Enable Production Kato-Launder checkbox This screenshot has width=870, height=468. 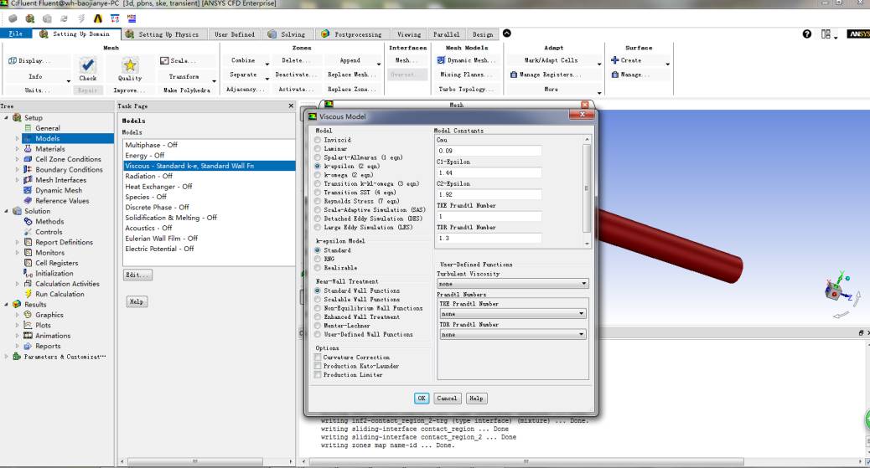[x=318, y=366]
